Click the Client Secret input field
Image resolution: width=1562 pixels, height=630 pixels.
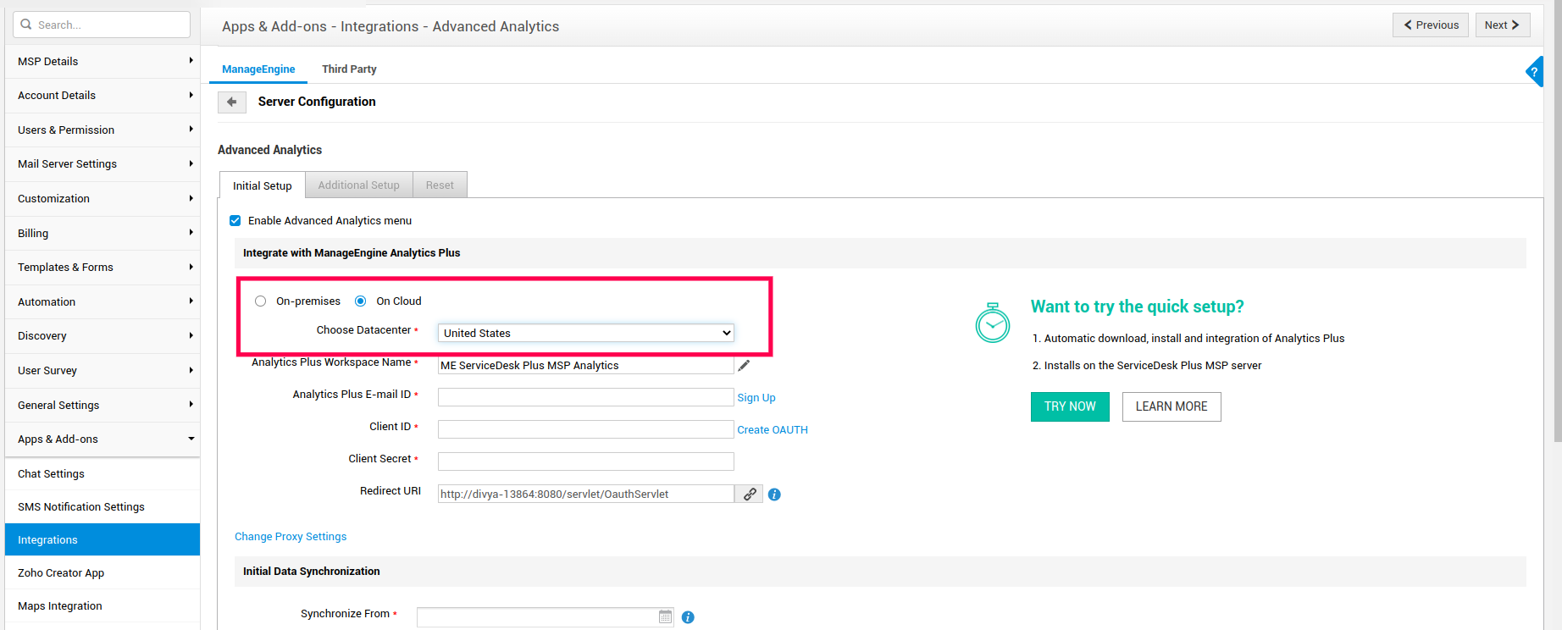coord(586,461)
